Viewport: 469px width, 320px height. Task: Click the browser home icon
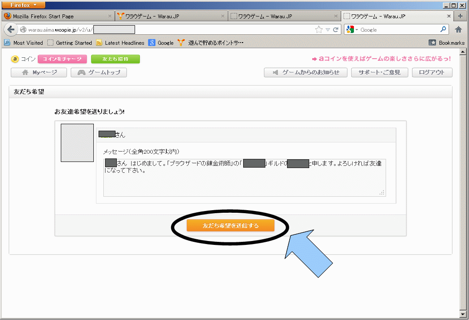(458, 30)
